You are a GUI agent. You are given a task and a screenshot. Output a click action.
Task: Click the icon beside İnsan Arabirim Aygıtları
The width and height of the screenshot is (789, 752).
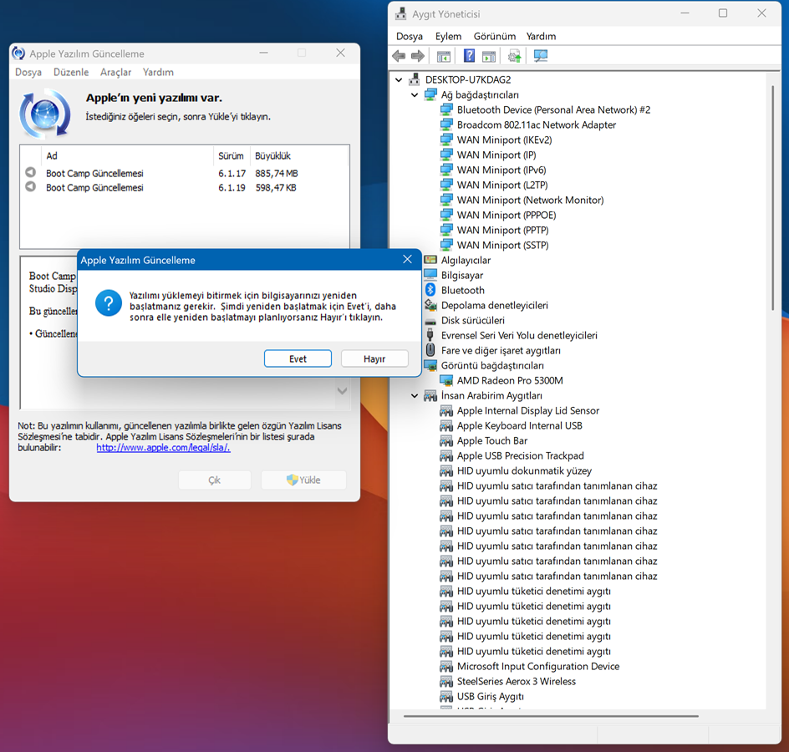point(430,395)
